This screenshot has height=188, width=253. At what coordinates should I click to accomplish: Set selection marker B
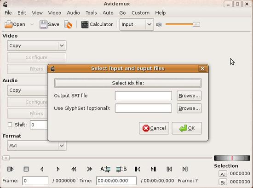coord(121,169)
